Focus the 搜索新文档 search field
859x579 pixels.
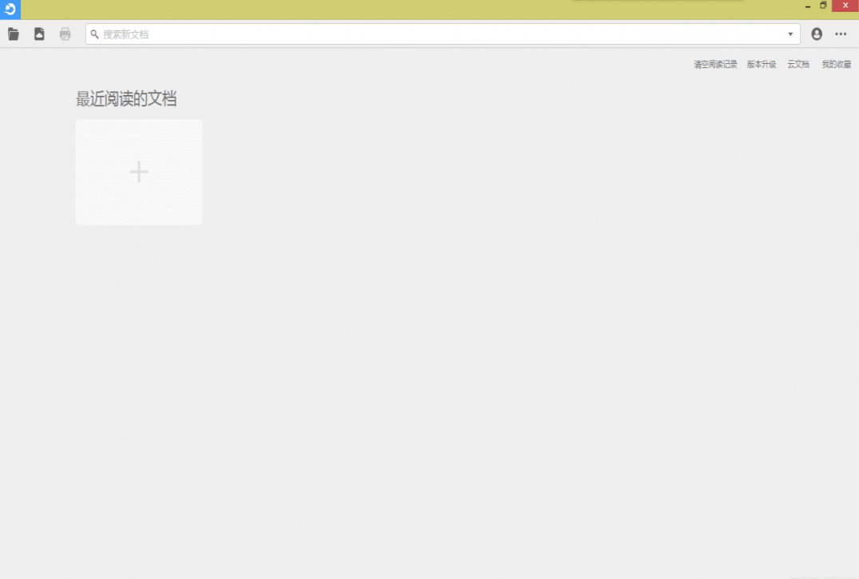tap(439, 34)
